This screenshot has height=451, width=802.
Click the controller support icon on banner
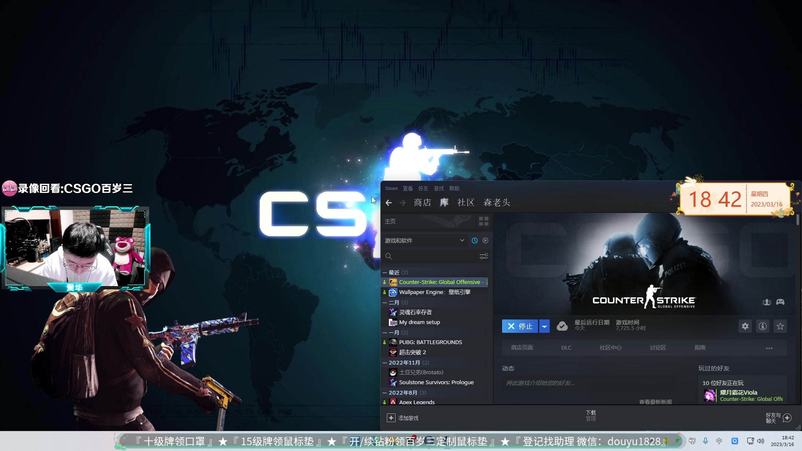[780, 302]
